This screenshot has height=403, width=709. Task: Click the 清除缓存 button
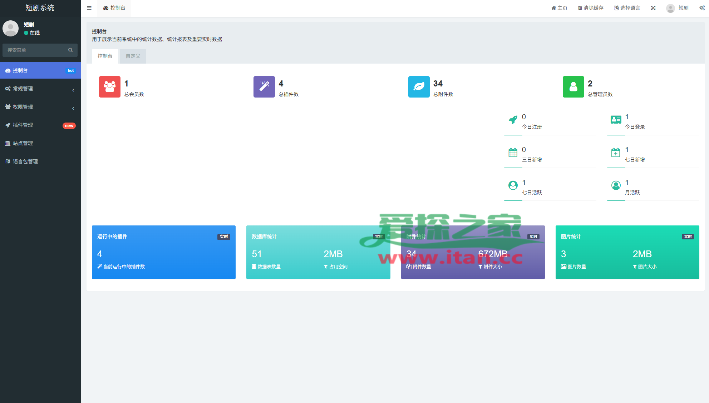point(590,8)
